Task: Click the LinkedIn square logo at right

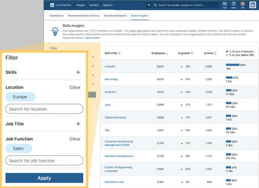Action: 253,5
